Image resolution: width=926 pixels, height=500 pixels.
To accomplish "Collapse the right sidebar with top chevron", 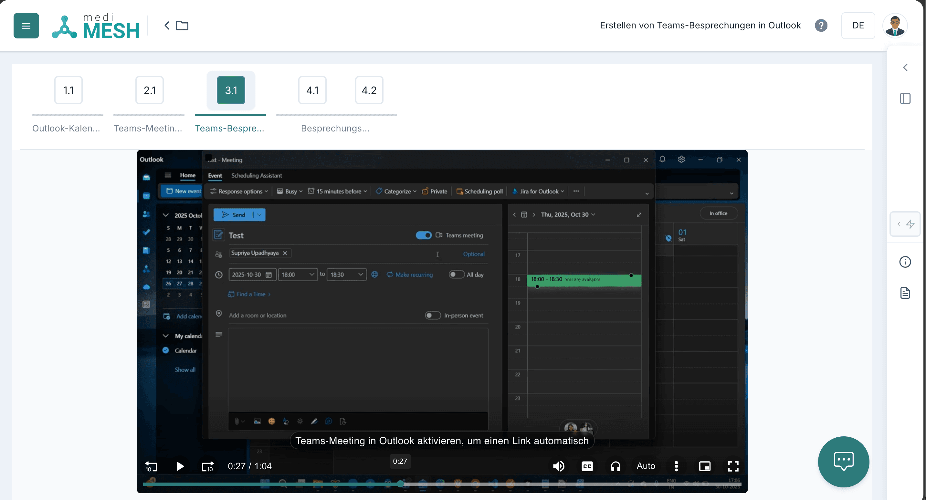I will coord(905,67).
